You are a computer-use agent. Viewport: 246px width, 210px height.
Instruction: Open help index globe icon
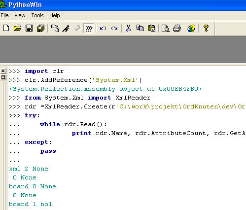(x=191, y=28)
